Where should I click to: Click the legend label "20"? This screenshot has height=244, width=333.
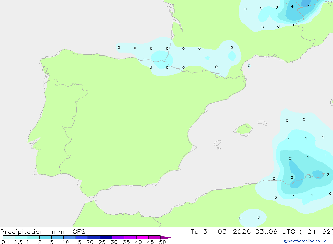click(90, 242)
